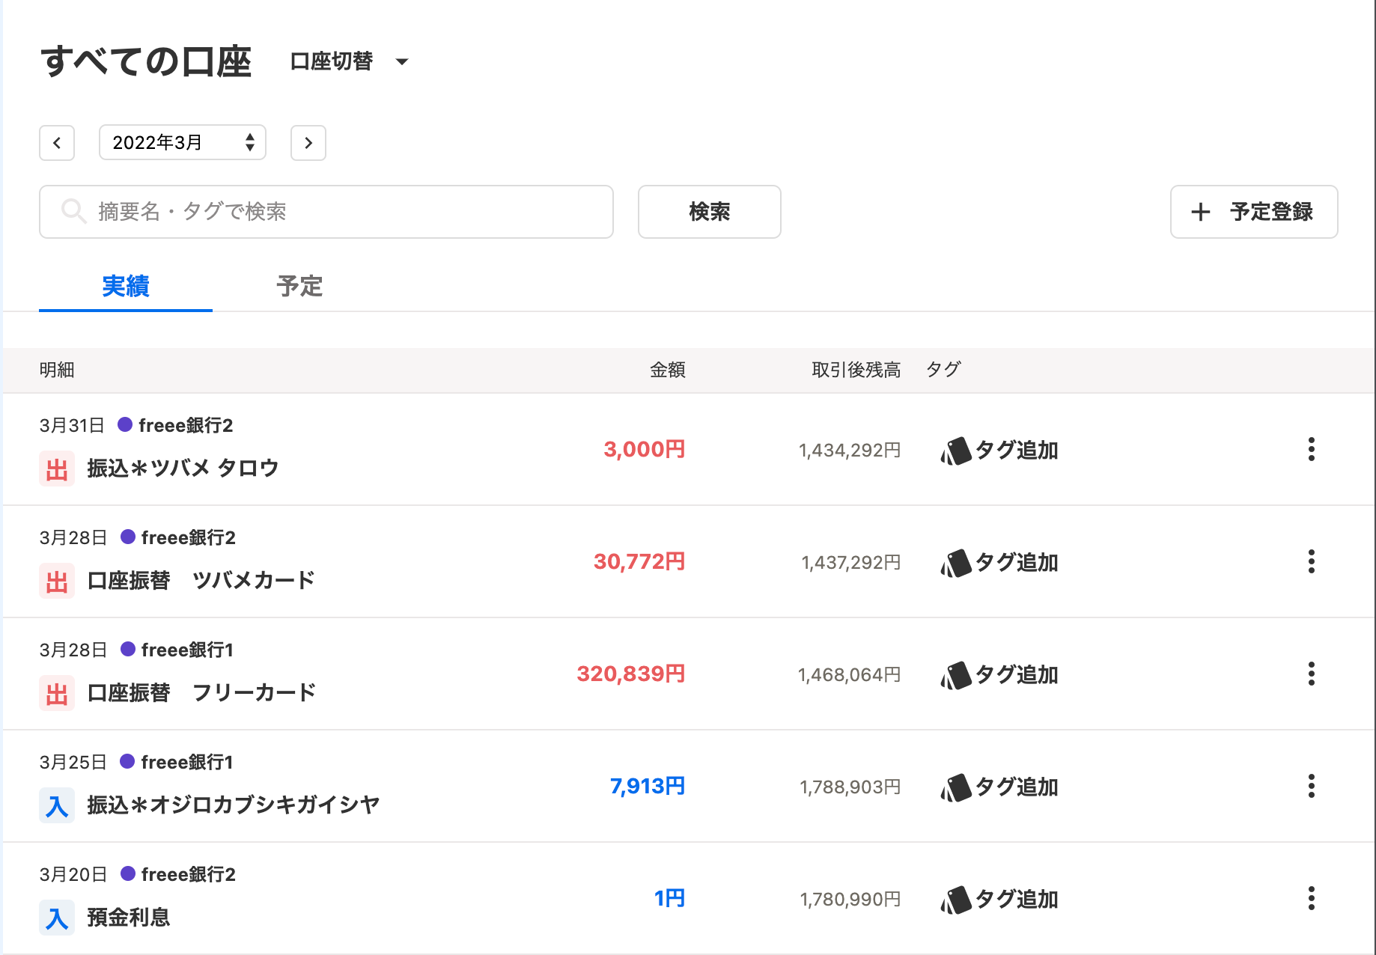1376x955 pixels.
Task: Switch to the 実績 tab
Action: tap(126, 287)
